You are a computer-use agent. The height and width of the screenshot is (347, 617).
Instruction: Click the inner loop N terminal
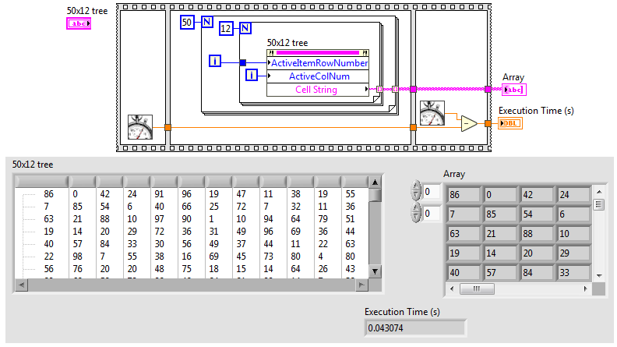tap(245, 28)
